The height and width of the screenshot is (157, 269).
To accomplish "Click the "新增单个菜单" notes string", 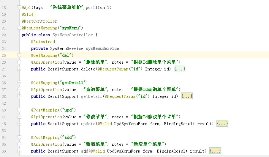I will click(x=148, y=144).
